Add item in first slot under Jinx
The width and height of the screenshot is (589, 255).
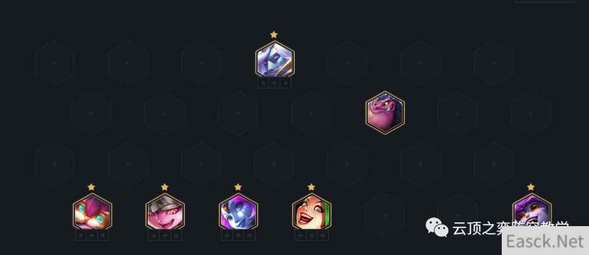(x=300, y=235)
